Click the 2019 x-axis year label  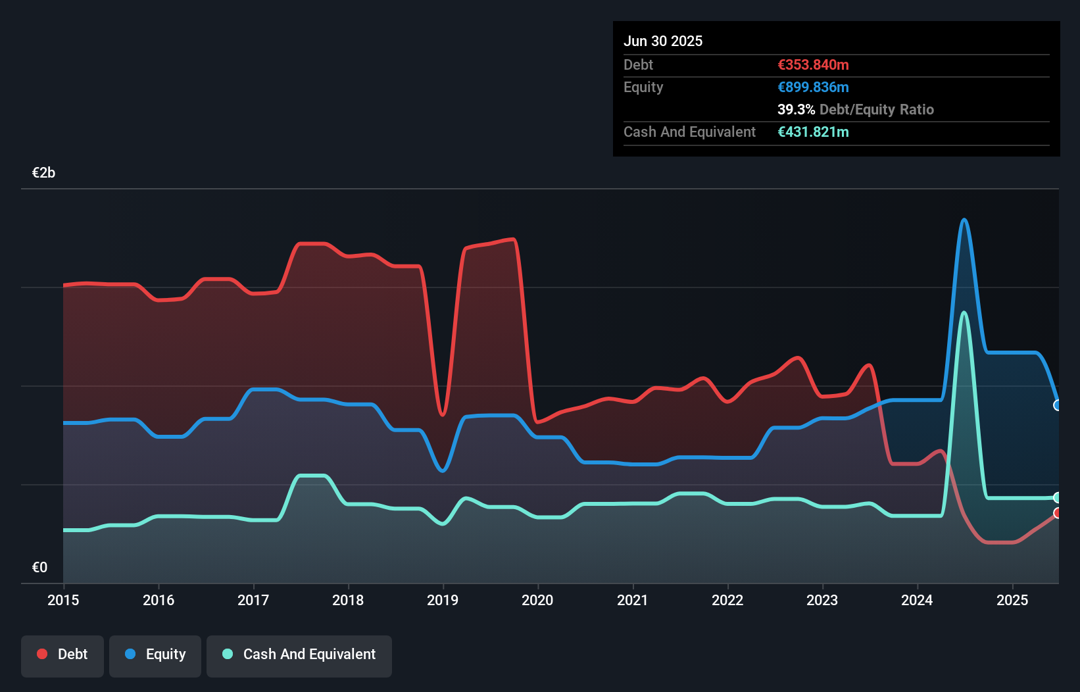pos(443,600)
